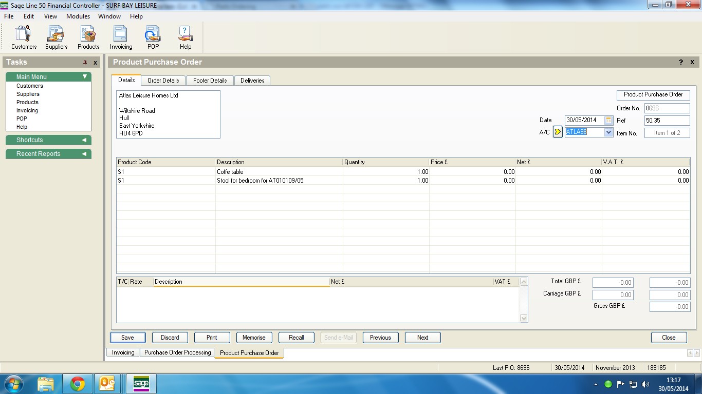Collapse the Main Menu section
This screenshot has width=702, height=394.
85,77
